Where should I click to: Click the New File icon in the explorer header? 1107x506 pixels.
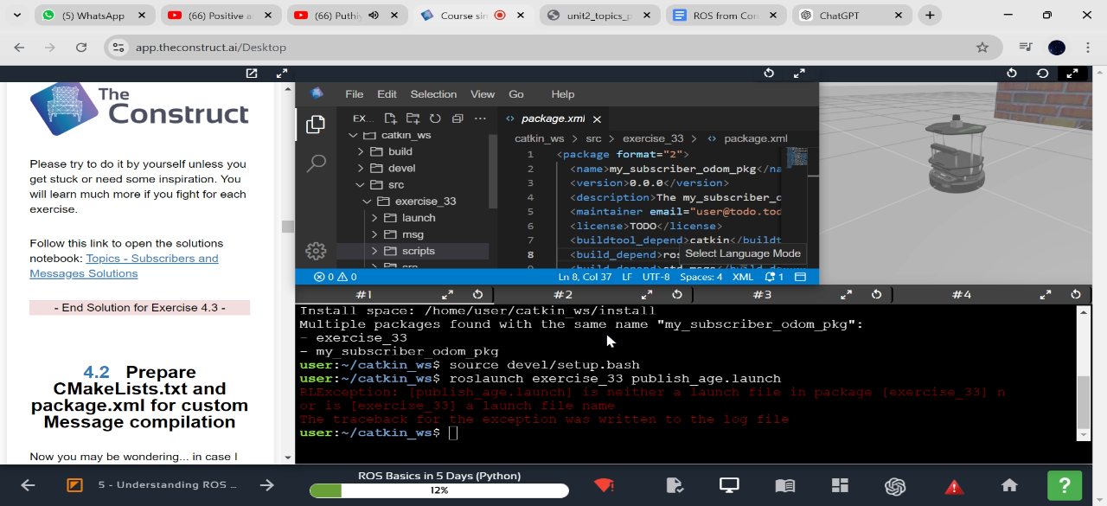coord(391,118)
